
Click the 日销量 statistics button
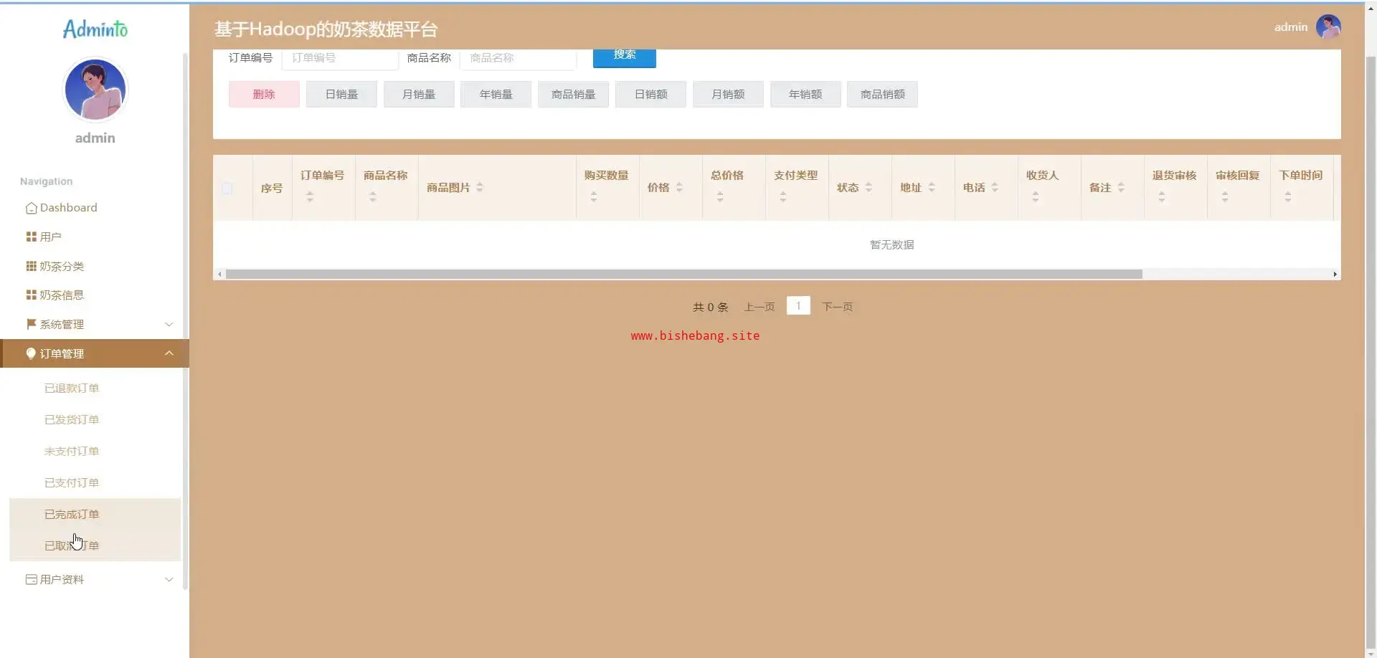pyautogui.click(x=341, y=94)
